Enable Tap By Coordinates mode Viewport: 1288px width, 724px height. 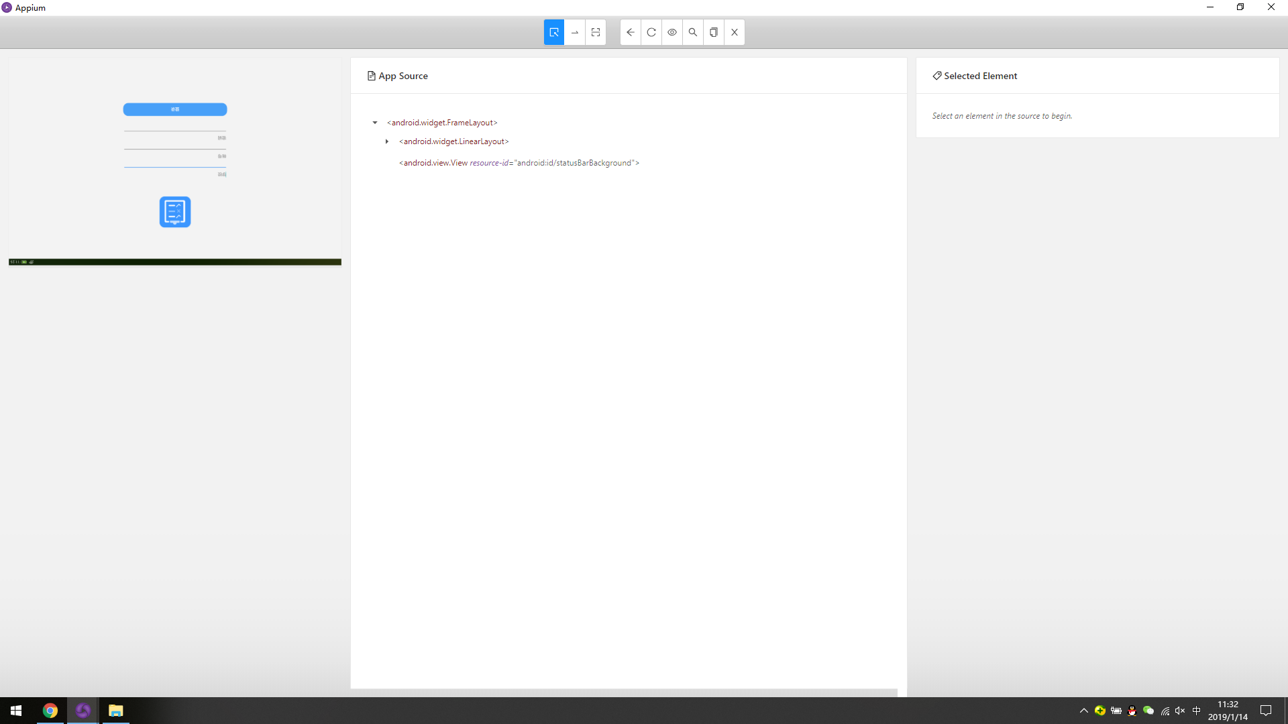click(596, 32)
